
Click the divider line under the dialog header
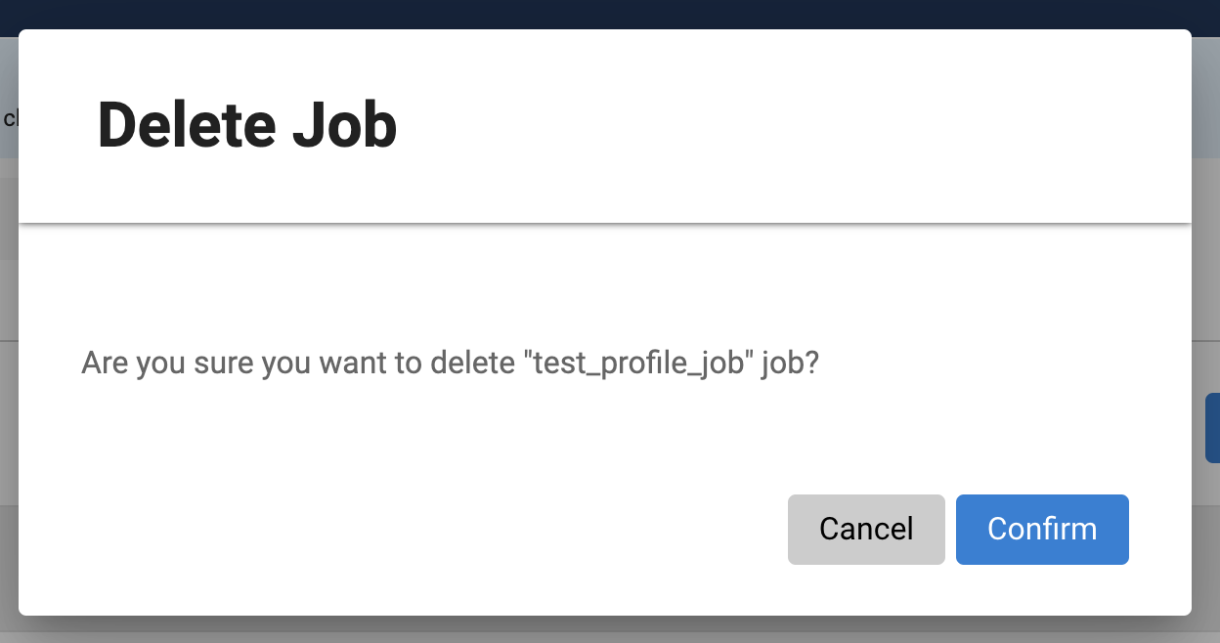point(604,224)
